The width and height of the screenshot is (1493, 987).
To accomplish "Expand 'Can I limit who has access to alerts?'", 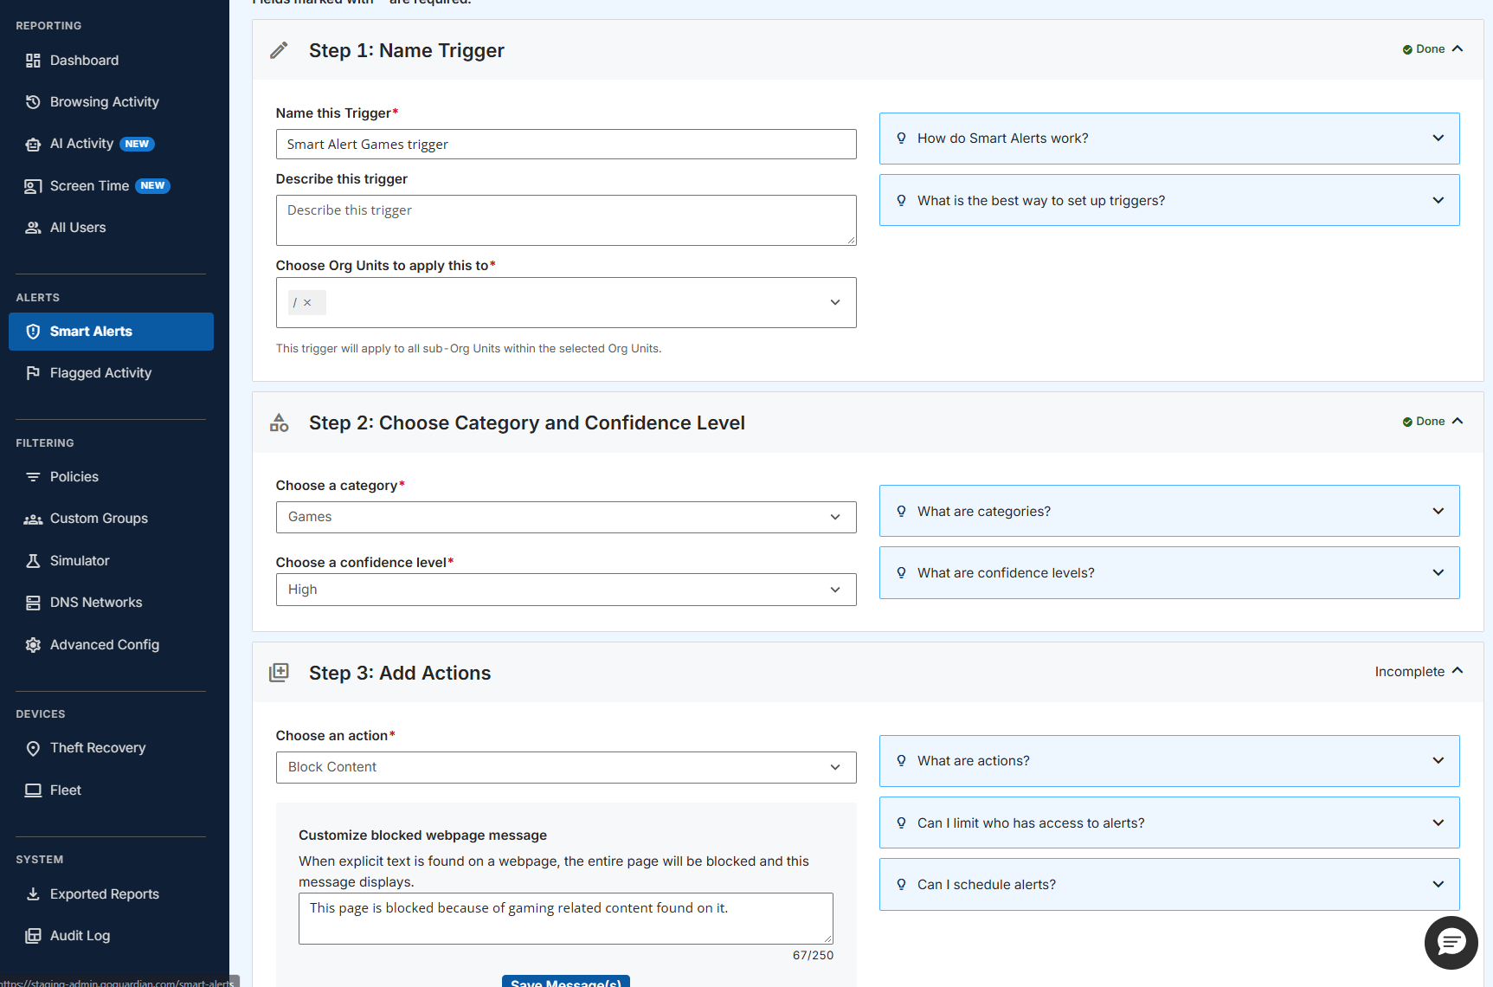I will coord(1169,822).
